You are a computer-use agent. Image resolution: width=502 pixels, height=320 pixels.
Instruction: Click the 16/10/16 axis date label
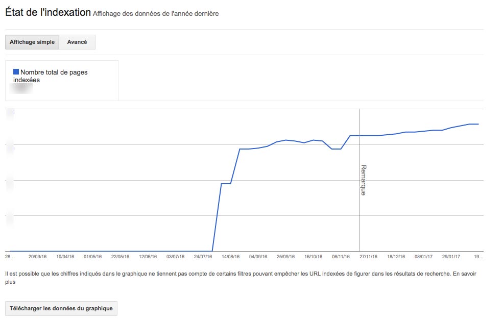point(313,257)
